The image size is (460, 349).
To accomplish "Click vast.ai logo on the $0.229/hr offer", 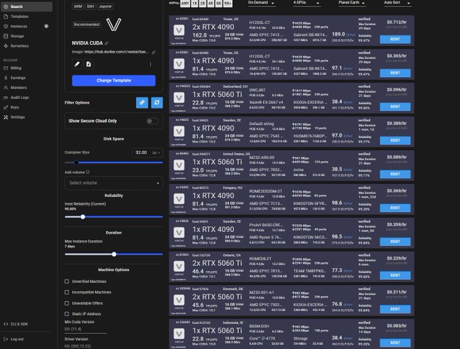I will 179,266.
